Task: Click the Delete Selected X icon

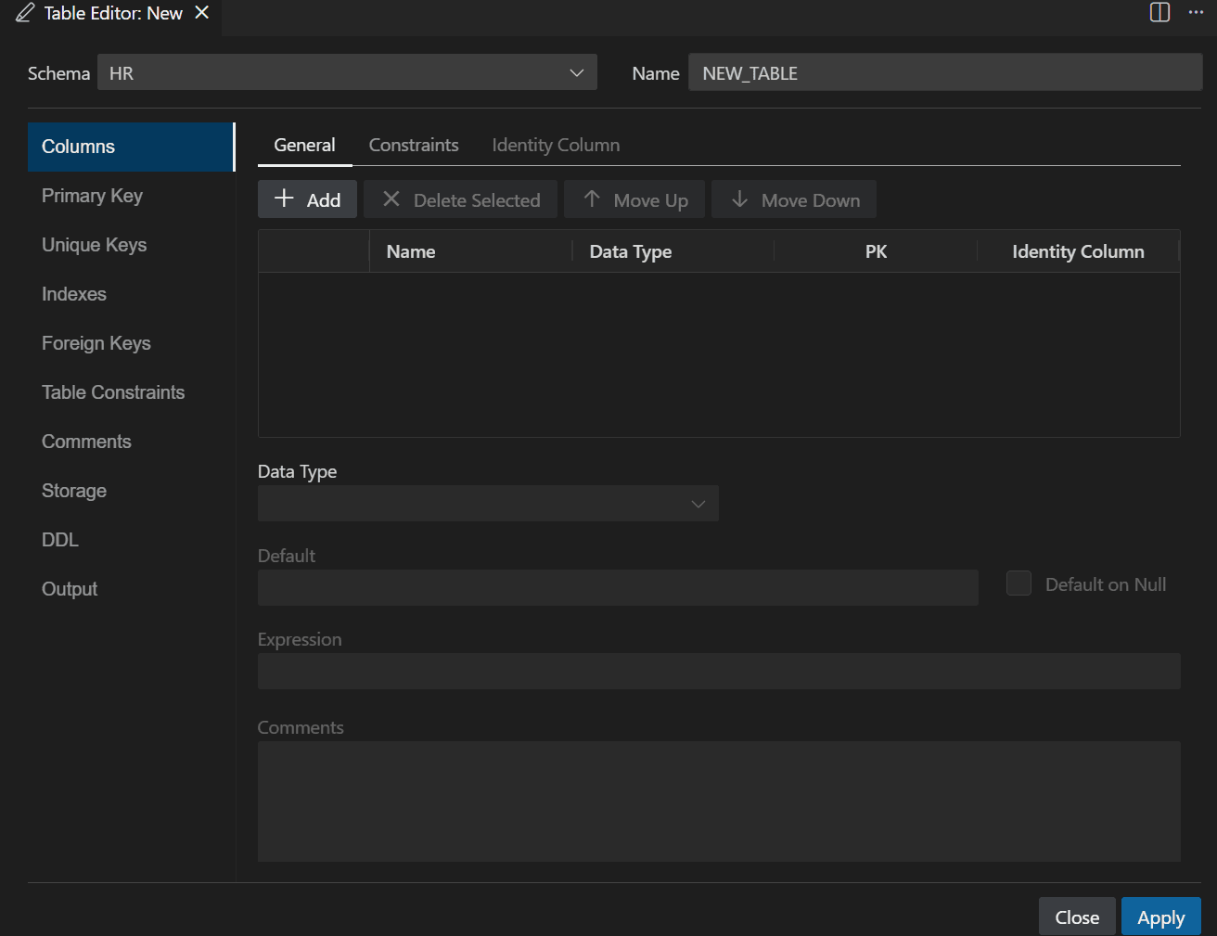Action: 391,199
